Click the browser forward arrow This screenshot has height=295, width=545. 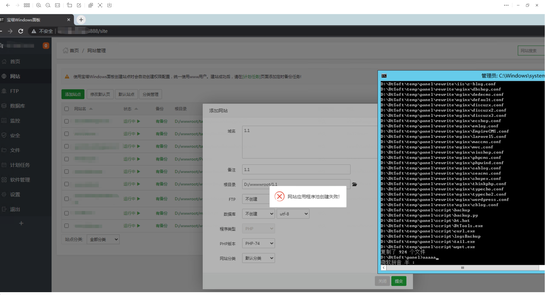(10, 31)
